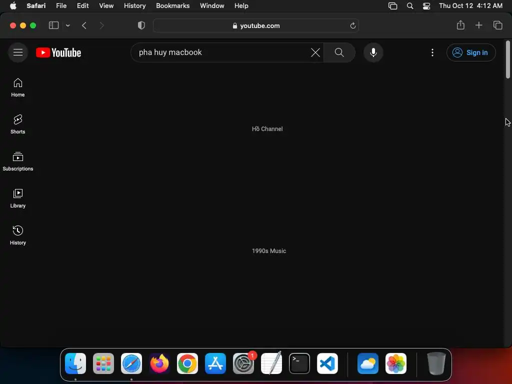Open Photos app from the Dock

point(396,363)
